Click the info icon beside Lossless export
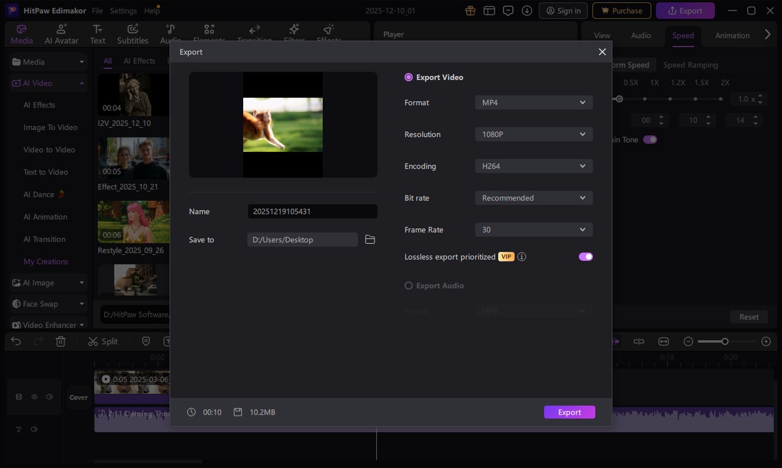782x468 pixels. pos(522,257)
